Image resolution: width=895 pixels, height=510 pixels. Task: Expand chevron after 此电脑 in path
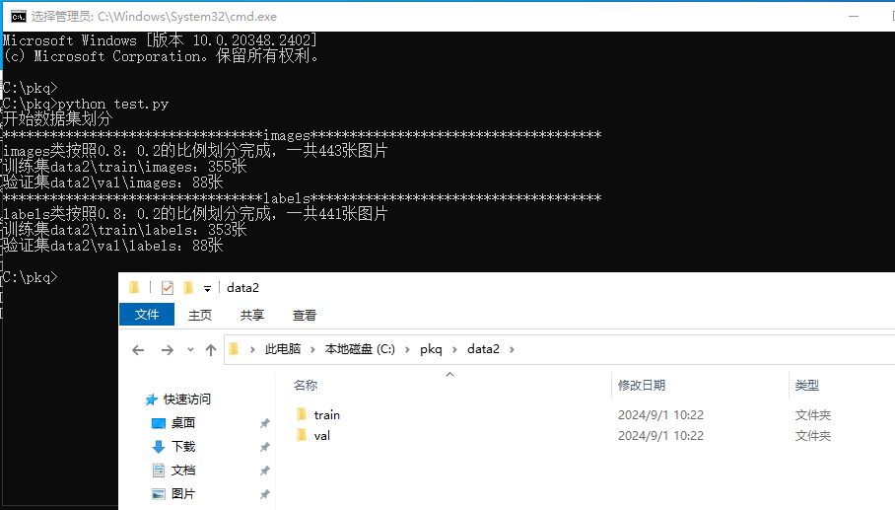(x=312, y=349)
